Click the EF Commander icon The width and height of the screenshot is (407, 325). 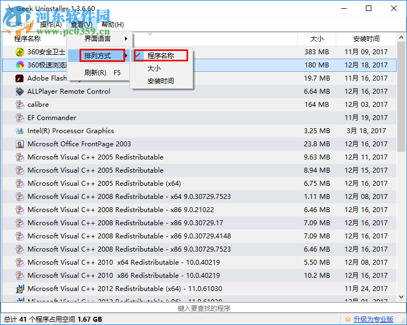point(20,118)
